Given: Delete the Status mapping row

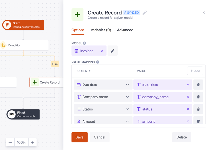Looking at the screenshot, I should [198, 109].
